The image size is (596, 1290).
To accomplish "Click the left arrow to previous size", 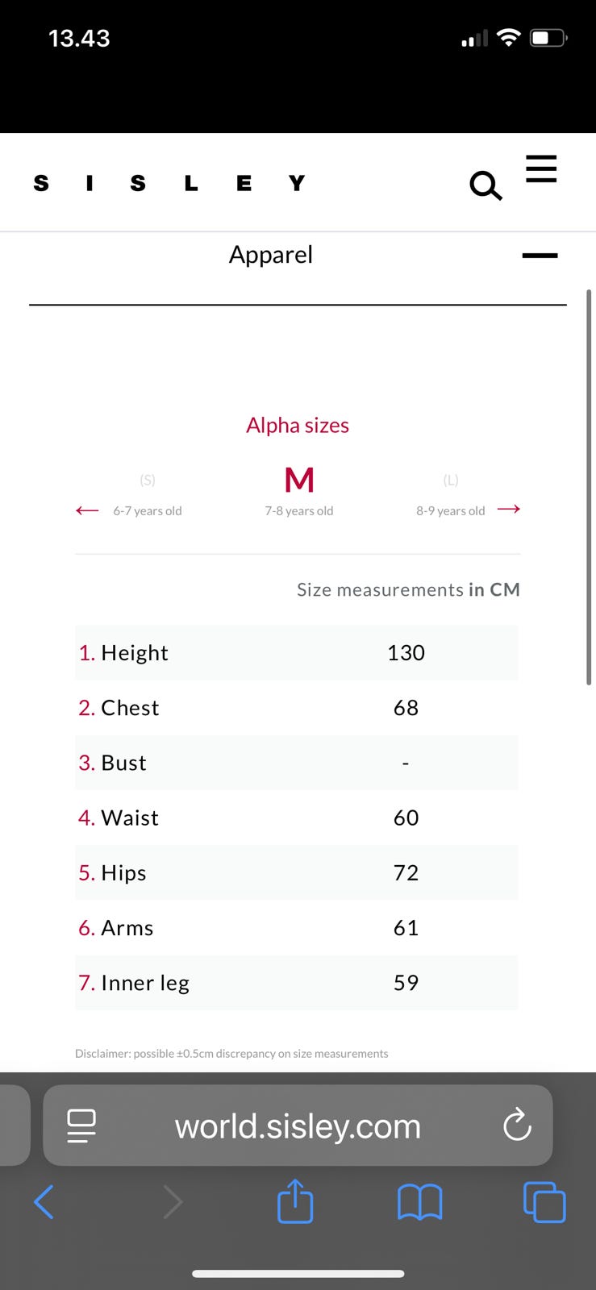I will click(x=87, y=510).
